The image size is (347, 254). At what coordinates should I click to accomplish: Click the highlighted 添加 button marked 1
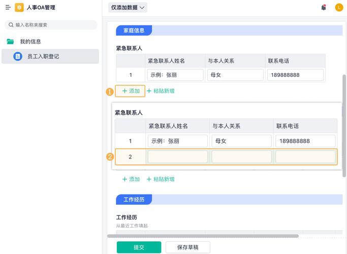[x=131, y=91]
